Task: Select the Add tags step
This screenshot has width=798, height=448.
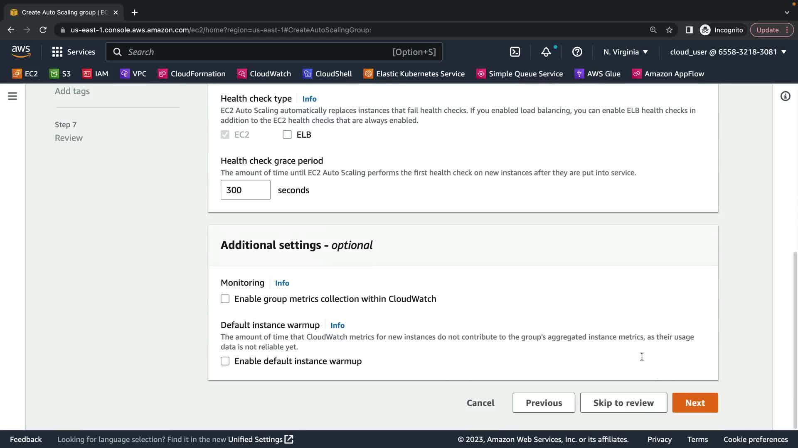Action: 72,91
